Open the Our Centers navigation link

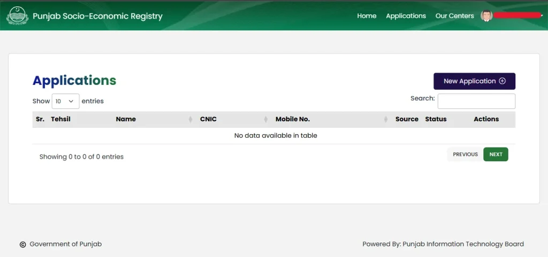point(454,16)
